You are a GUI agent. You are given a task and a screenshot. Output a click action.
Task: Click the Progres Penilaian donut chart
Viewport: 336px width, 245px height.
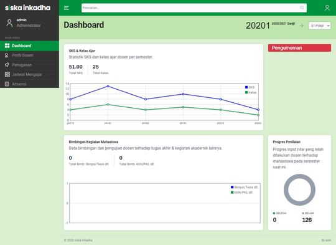point(299,190)
